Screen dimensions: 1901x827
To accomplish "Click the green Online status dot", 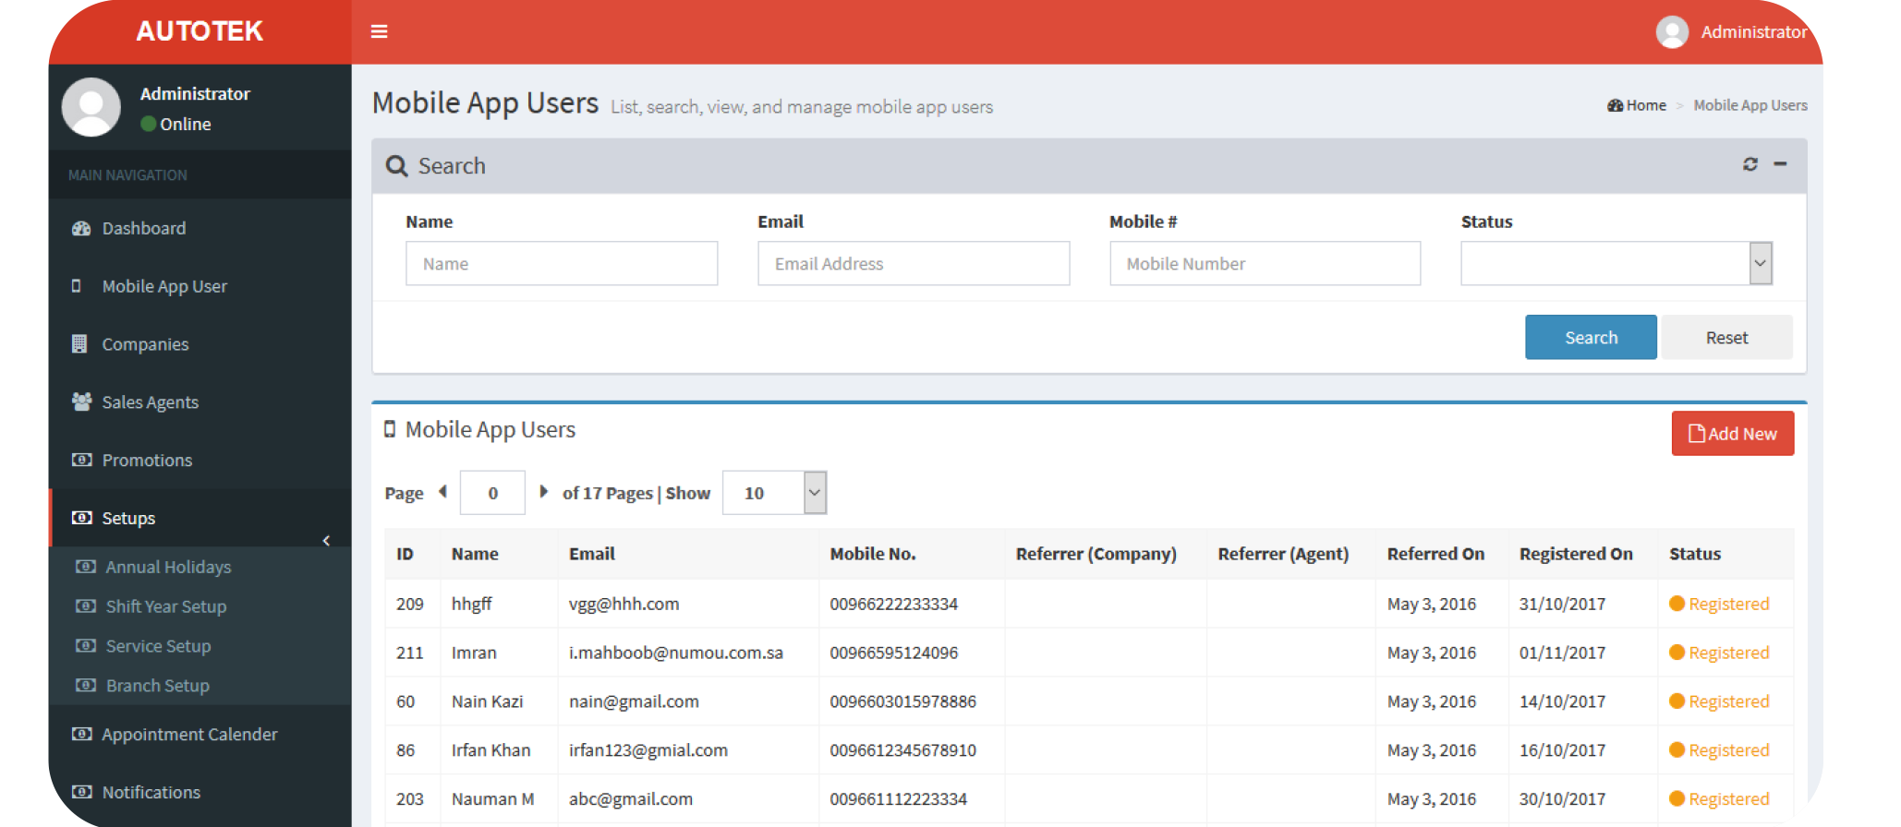I will [148, 124].
